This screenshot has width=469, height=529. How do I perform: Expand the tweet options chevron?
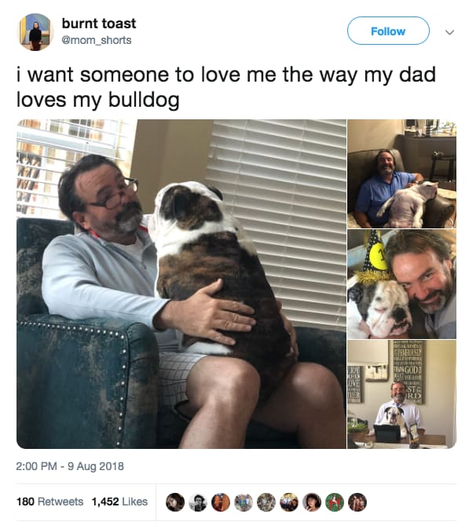tap(449, 32)
